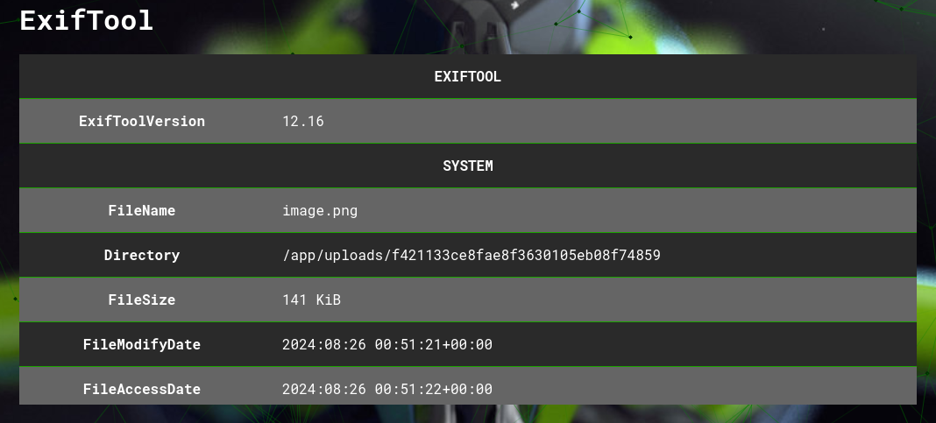Select the 00:51:21 modify date value
This screenshot has width=936, height=423.
click(387, 344)
